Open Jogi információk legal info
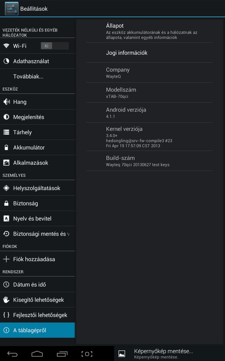The width and height of the screenshot is (225, 361). pyautogui.click(x=149, y=53)
